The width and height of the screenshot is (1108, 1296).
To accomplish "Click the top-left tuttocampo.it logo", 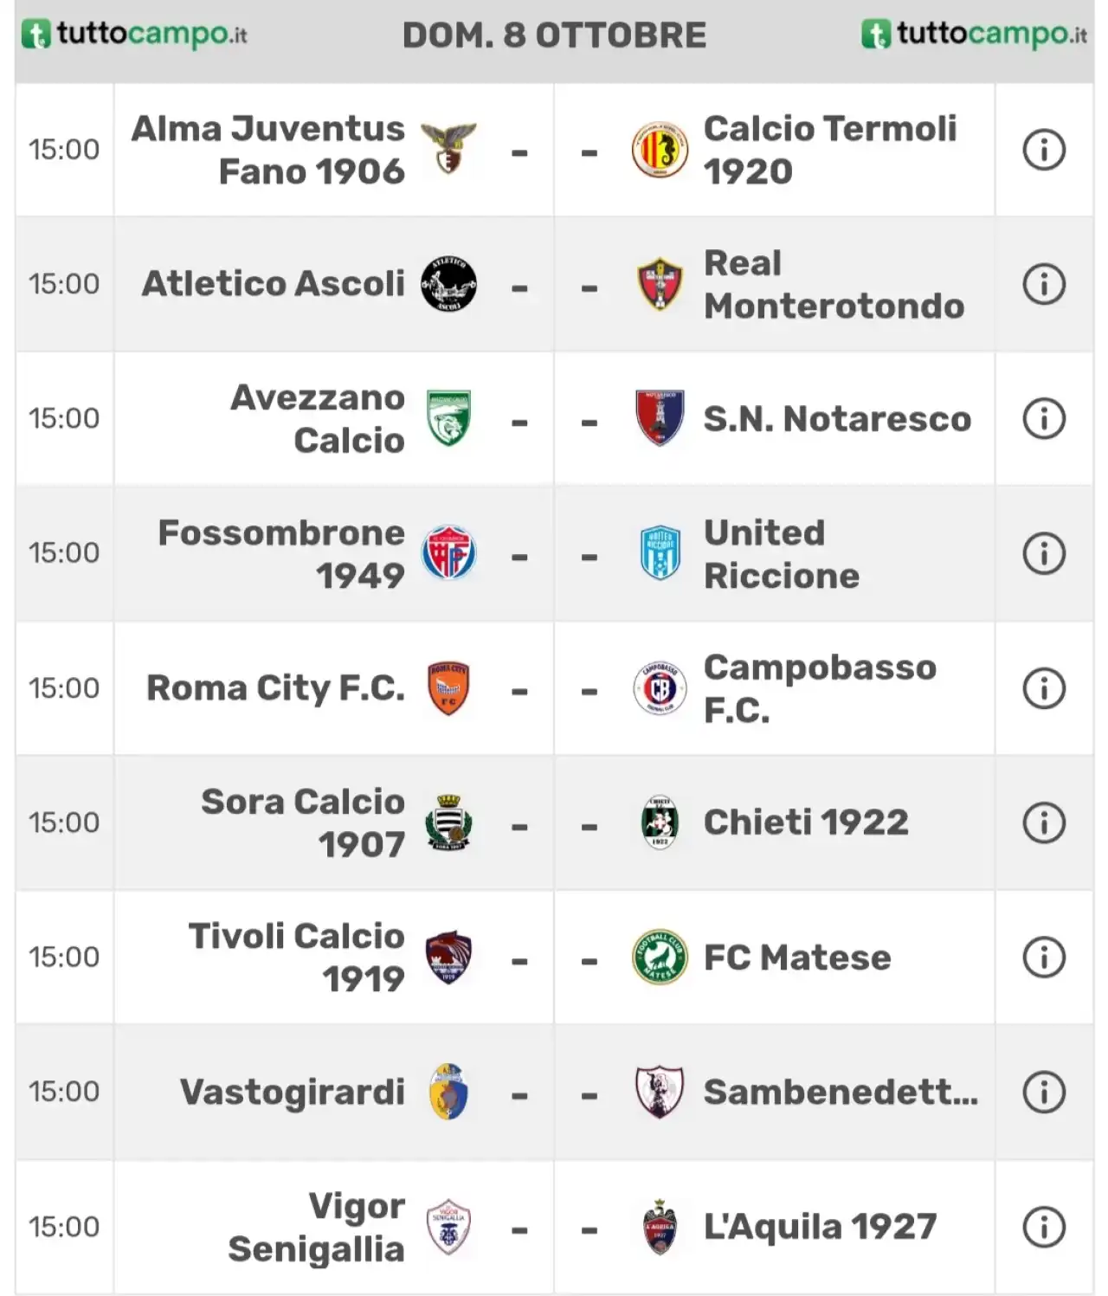I will pos(134,35).
